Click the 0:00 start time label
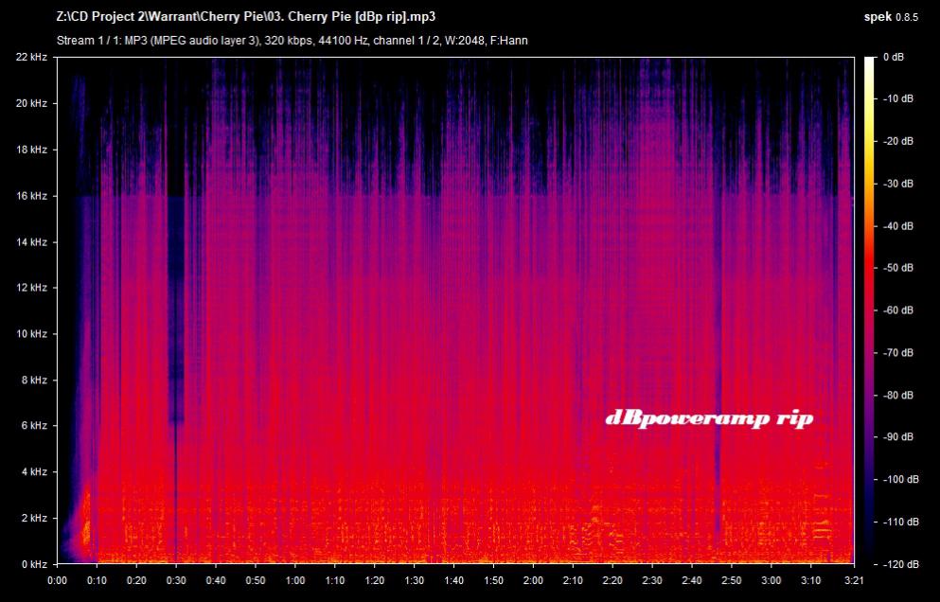This screenshot has height=602, width=940. click(57, 580)
